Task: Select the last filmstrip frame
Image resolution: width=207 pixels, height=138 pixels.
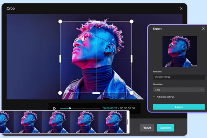Action: 112,122
